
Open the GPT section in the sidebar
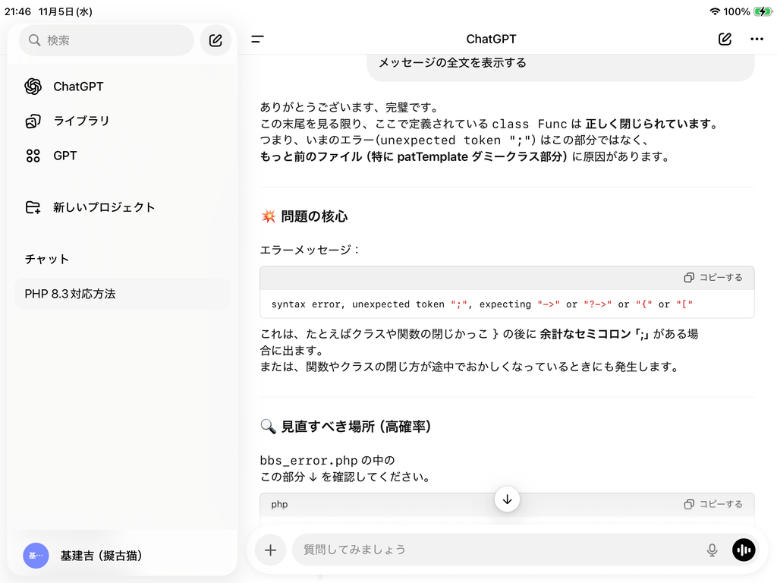tap(64, 156)
